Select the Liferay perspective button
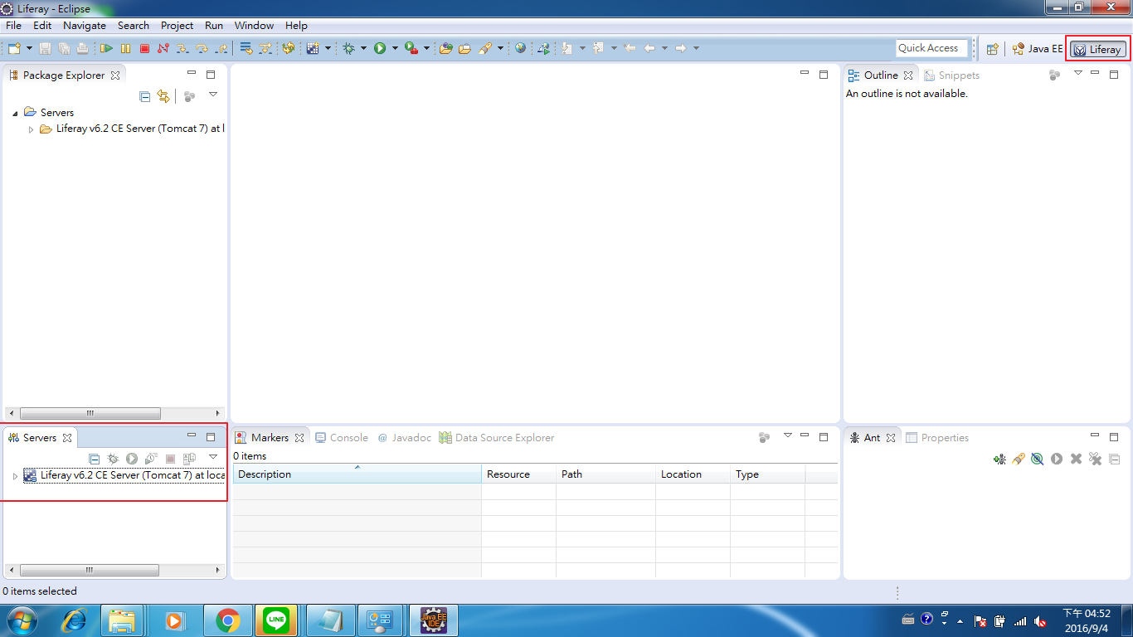 tap(1097, 49)
